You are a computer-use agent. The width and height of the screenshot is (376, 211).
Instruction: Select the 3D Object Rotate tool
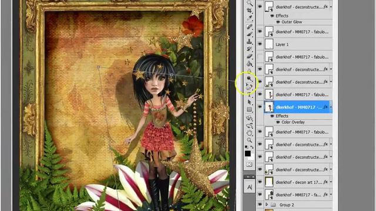pos(249,118)
